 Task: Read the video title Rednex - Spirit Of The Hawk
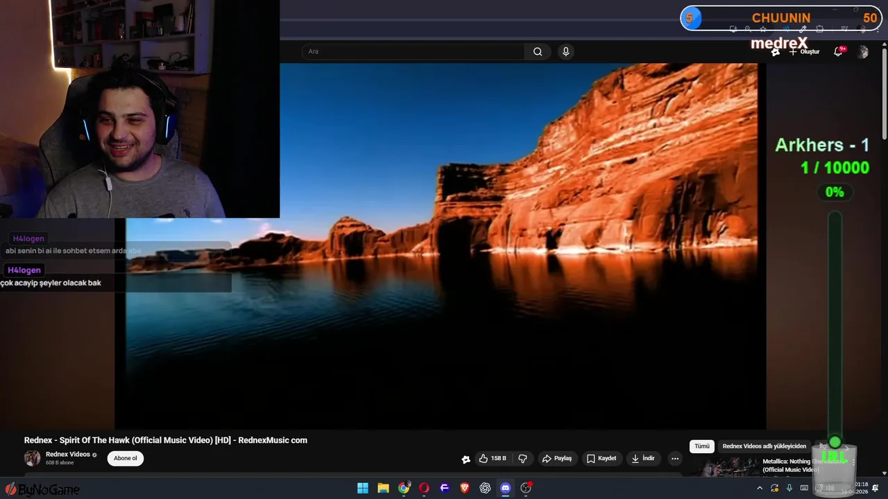[166, 440]
